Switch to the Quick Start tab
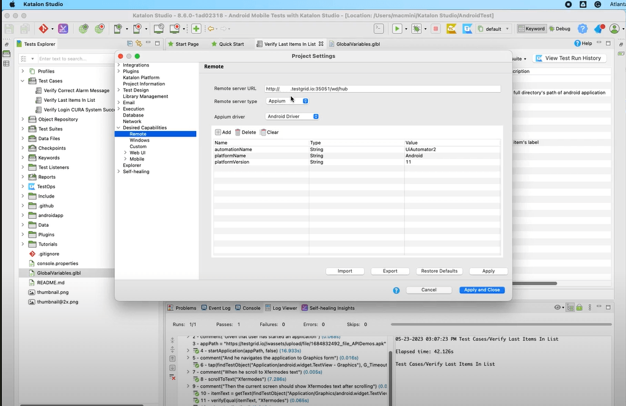 point(227,44)
